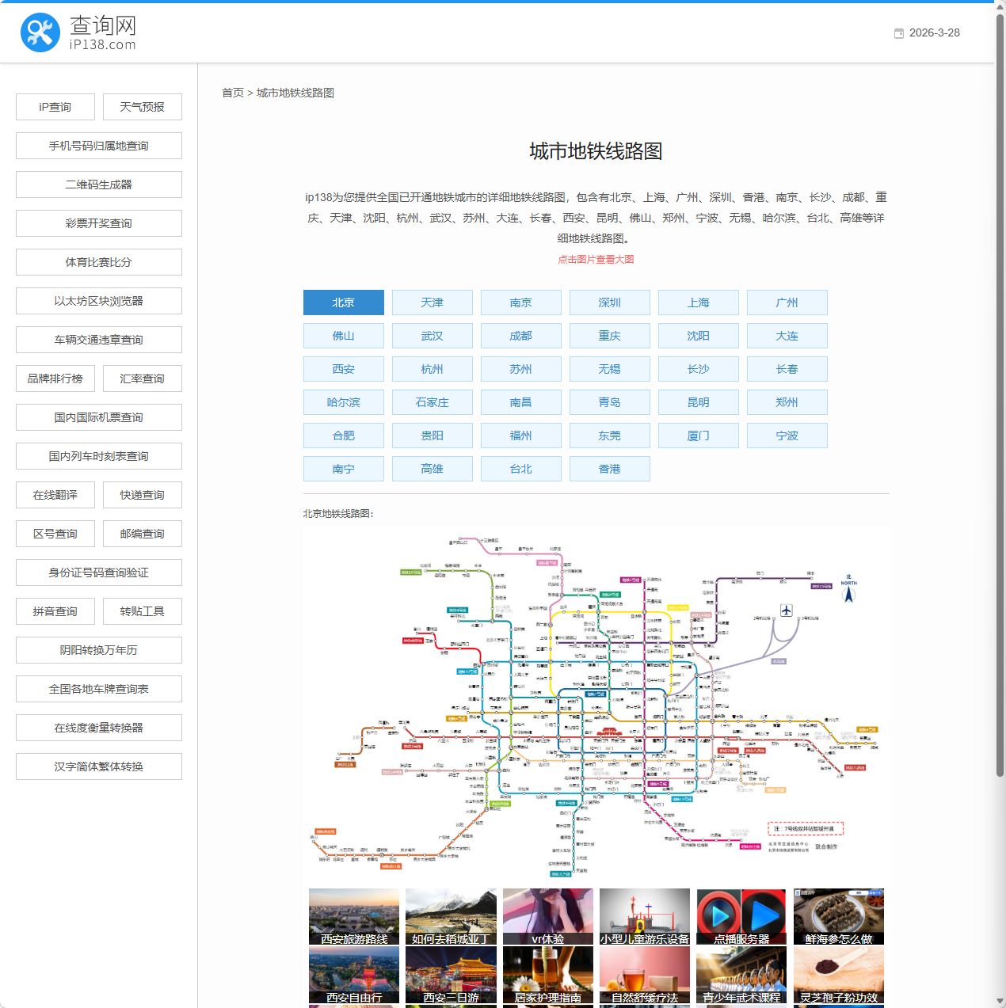Open 二维码生成器 from the sidebar
Viewport: 1006px width, 1008px height.
tap(99, 184)
